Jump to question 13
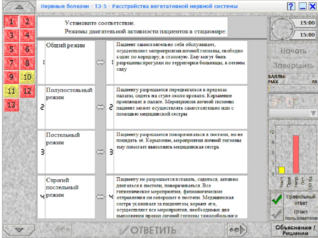The height and width of the screenshot is (238, 318). pyautogui.click(x=11, y=105)
